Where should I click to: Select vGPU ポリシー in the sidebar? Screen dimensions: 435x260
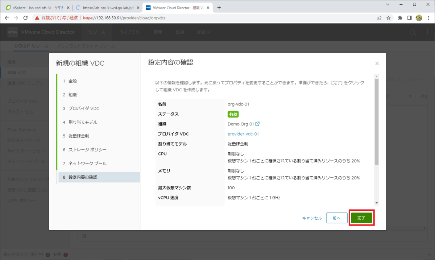tap(22, 201)
